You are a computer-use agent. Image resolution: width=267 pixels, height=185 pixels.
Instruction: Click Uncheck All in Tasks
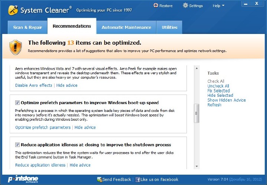218,86
